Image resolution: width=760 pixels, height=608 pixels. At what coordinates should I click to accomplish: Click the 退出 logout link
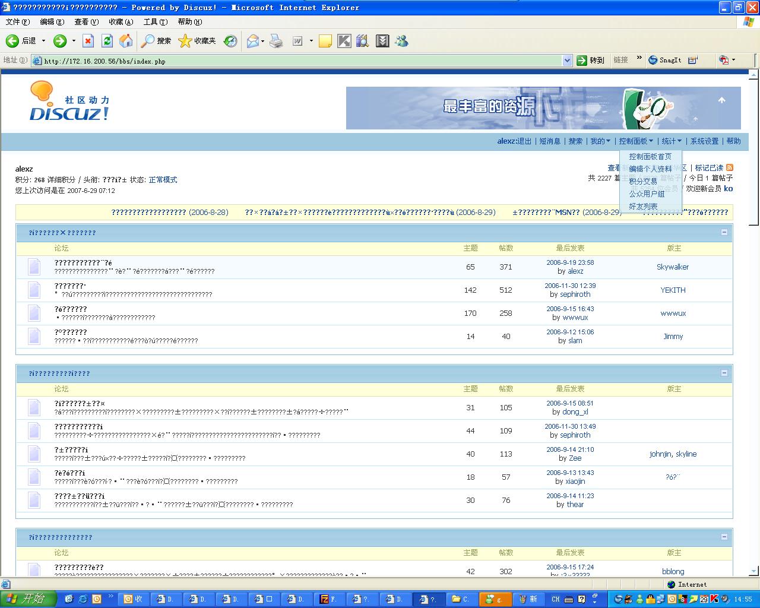click(x=525, y=141)
